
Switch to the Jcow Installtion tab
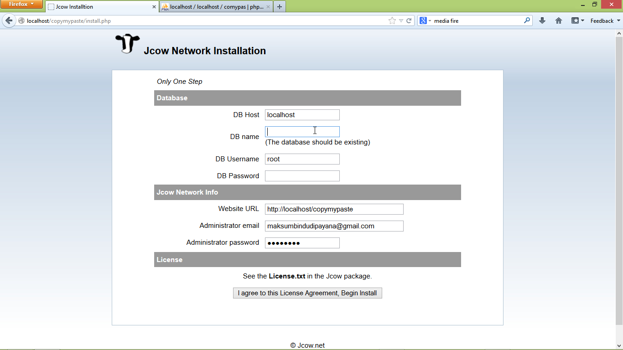102,7
